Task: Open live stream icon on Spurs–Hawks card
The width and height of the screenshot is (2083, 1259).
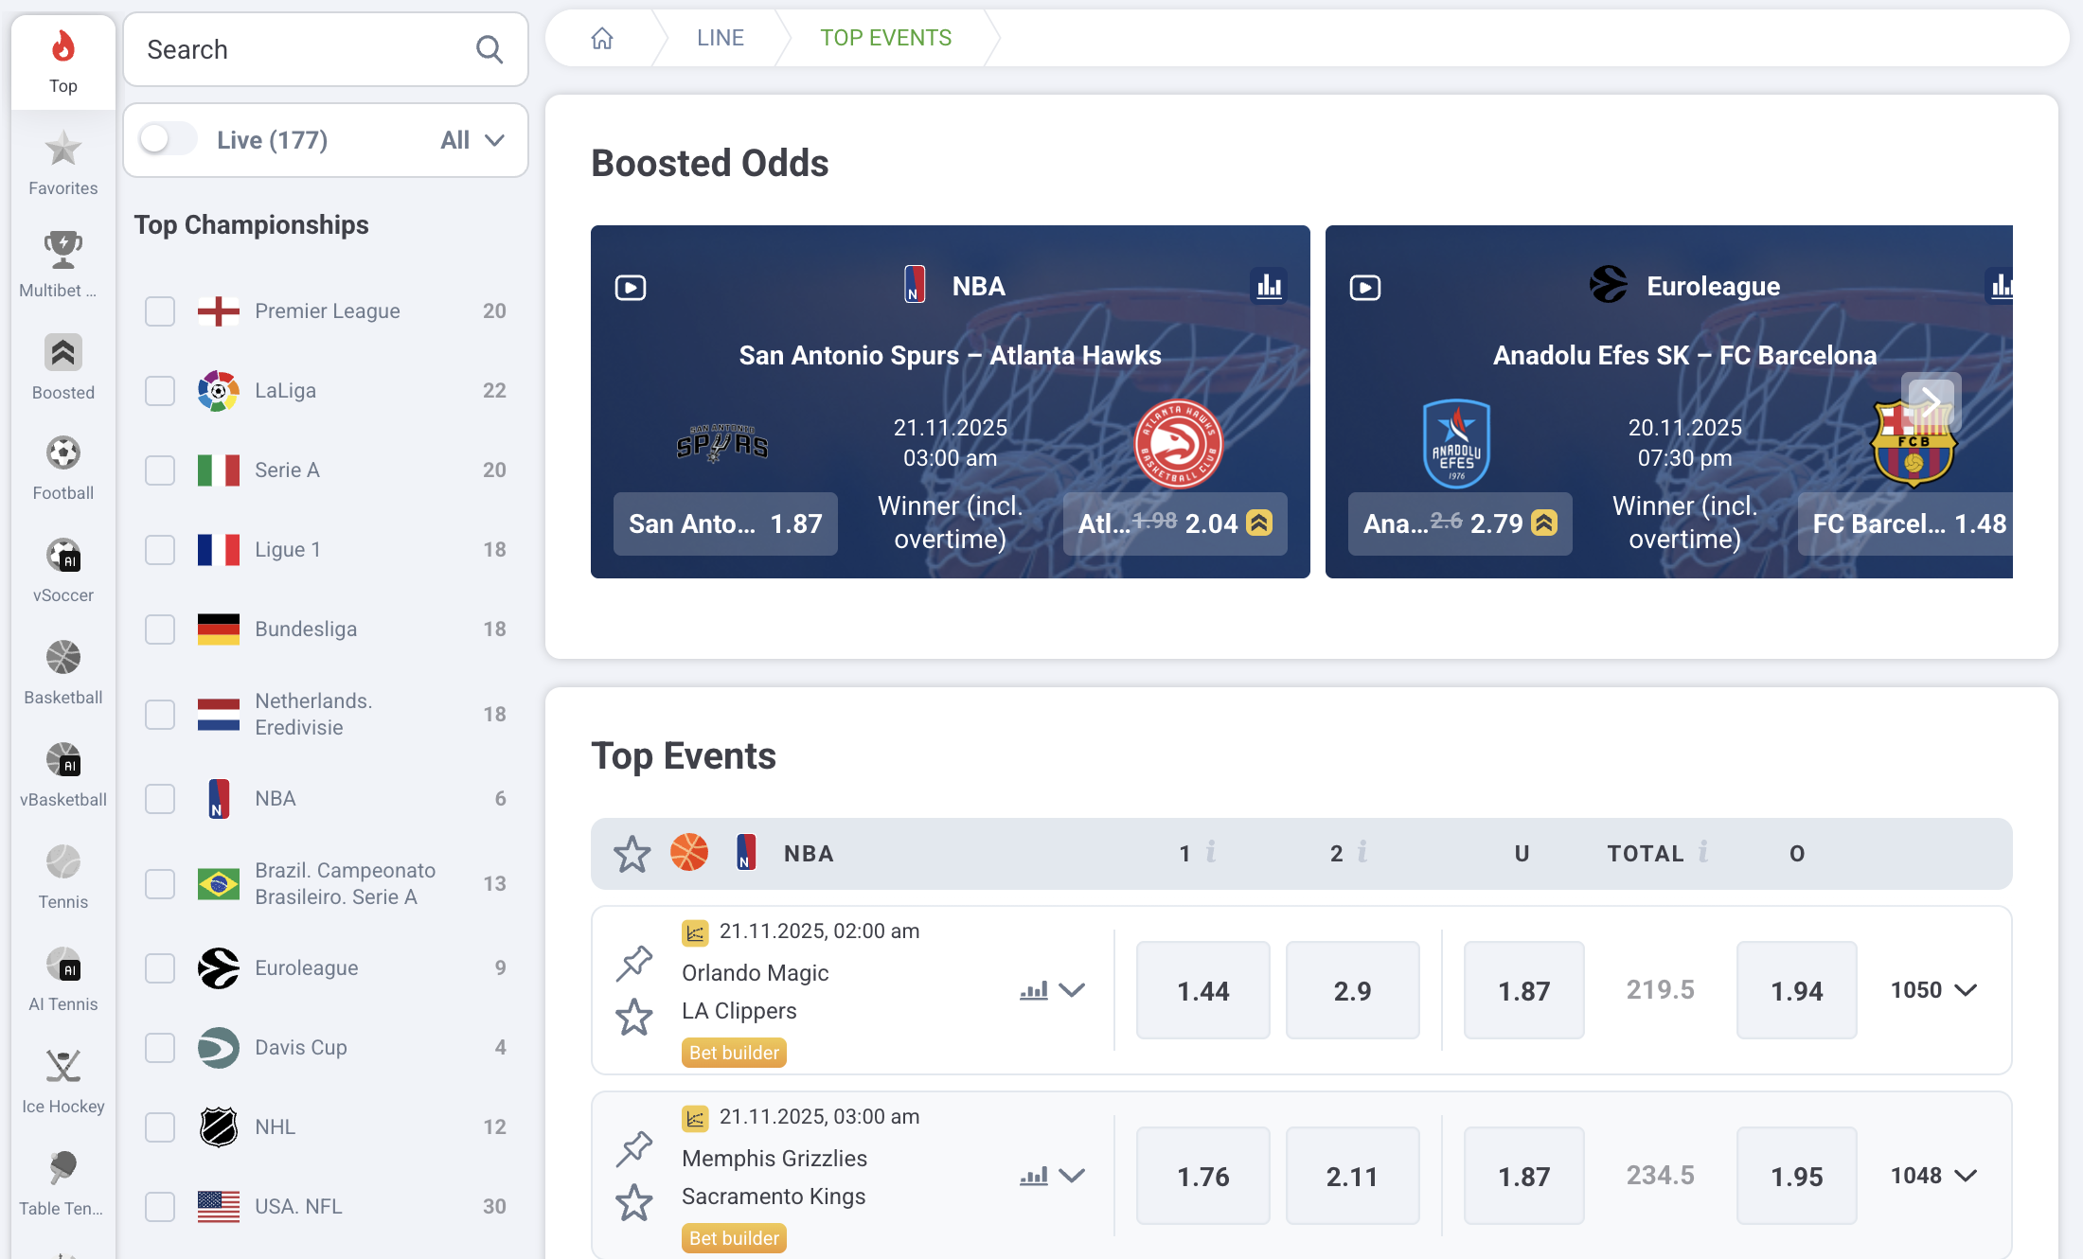Action: 631,287
